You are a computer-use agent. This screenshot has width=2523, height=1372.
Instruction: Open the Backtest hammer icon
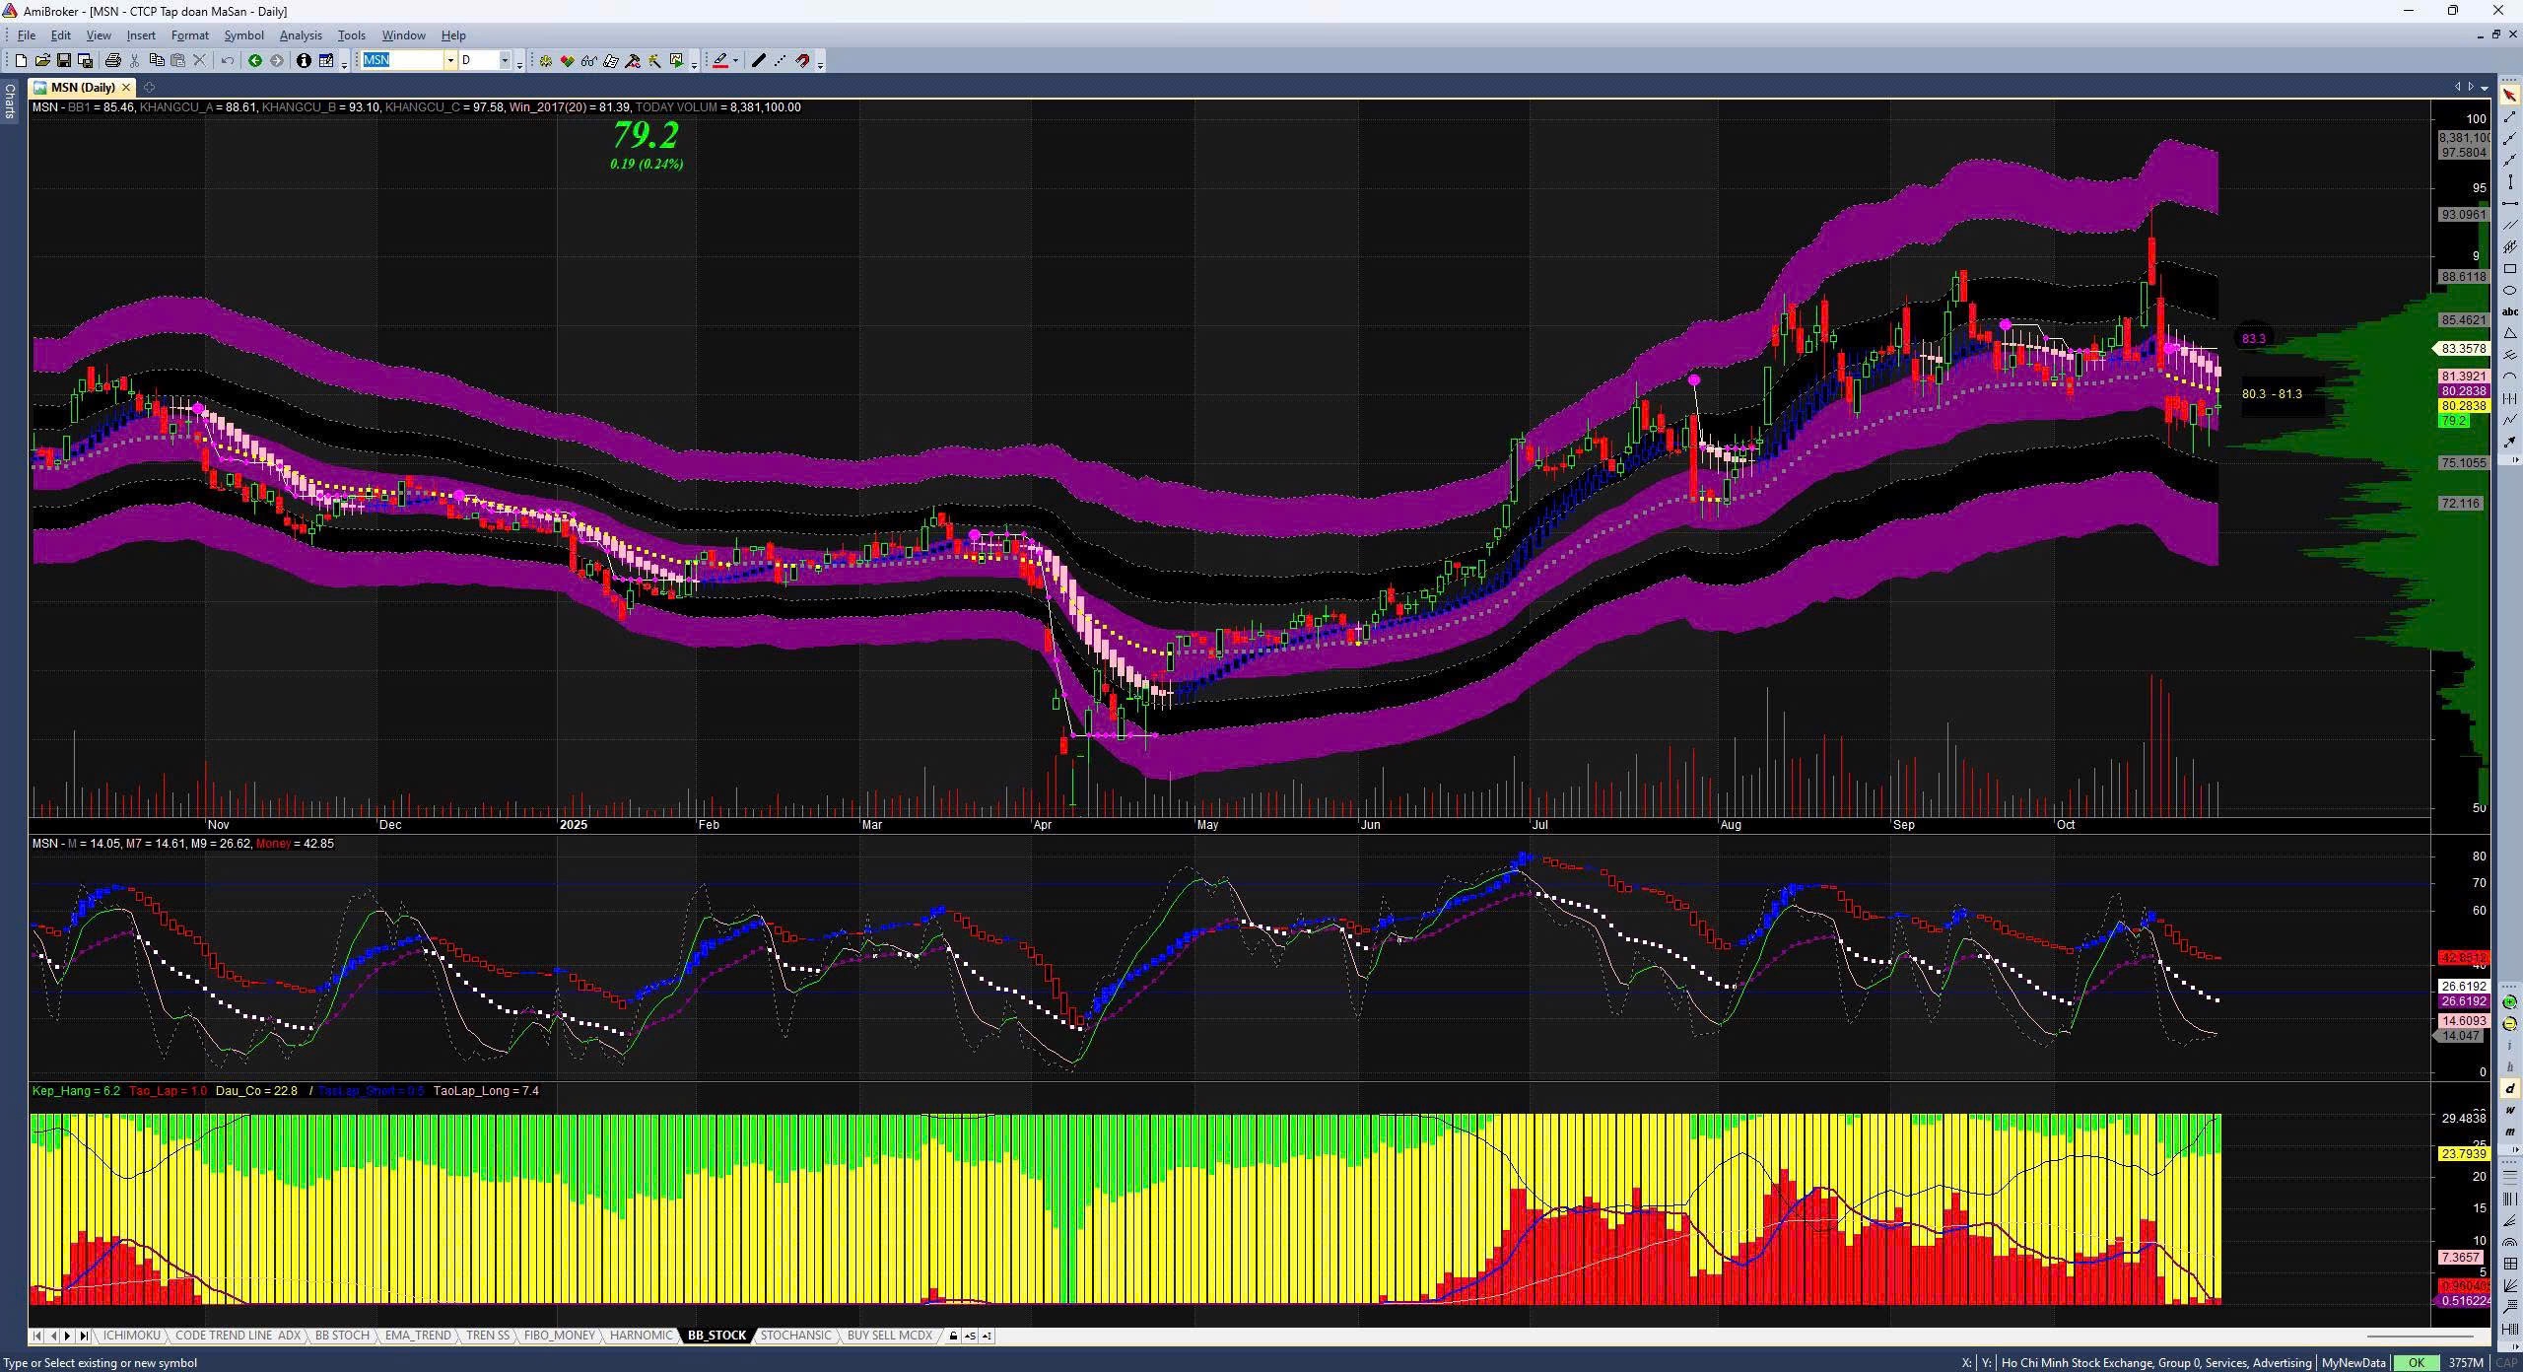click(x=633, y=61)
